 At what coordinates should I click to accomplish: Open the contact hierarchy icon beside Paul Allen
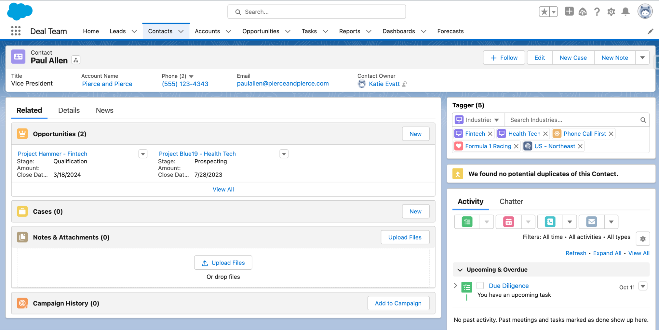point(76,60)
